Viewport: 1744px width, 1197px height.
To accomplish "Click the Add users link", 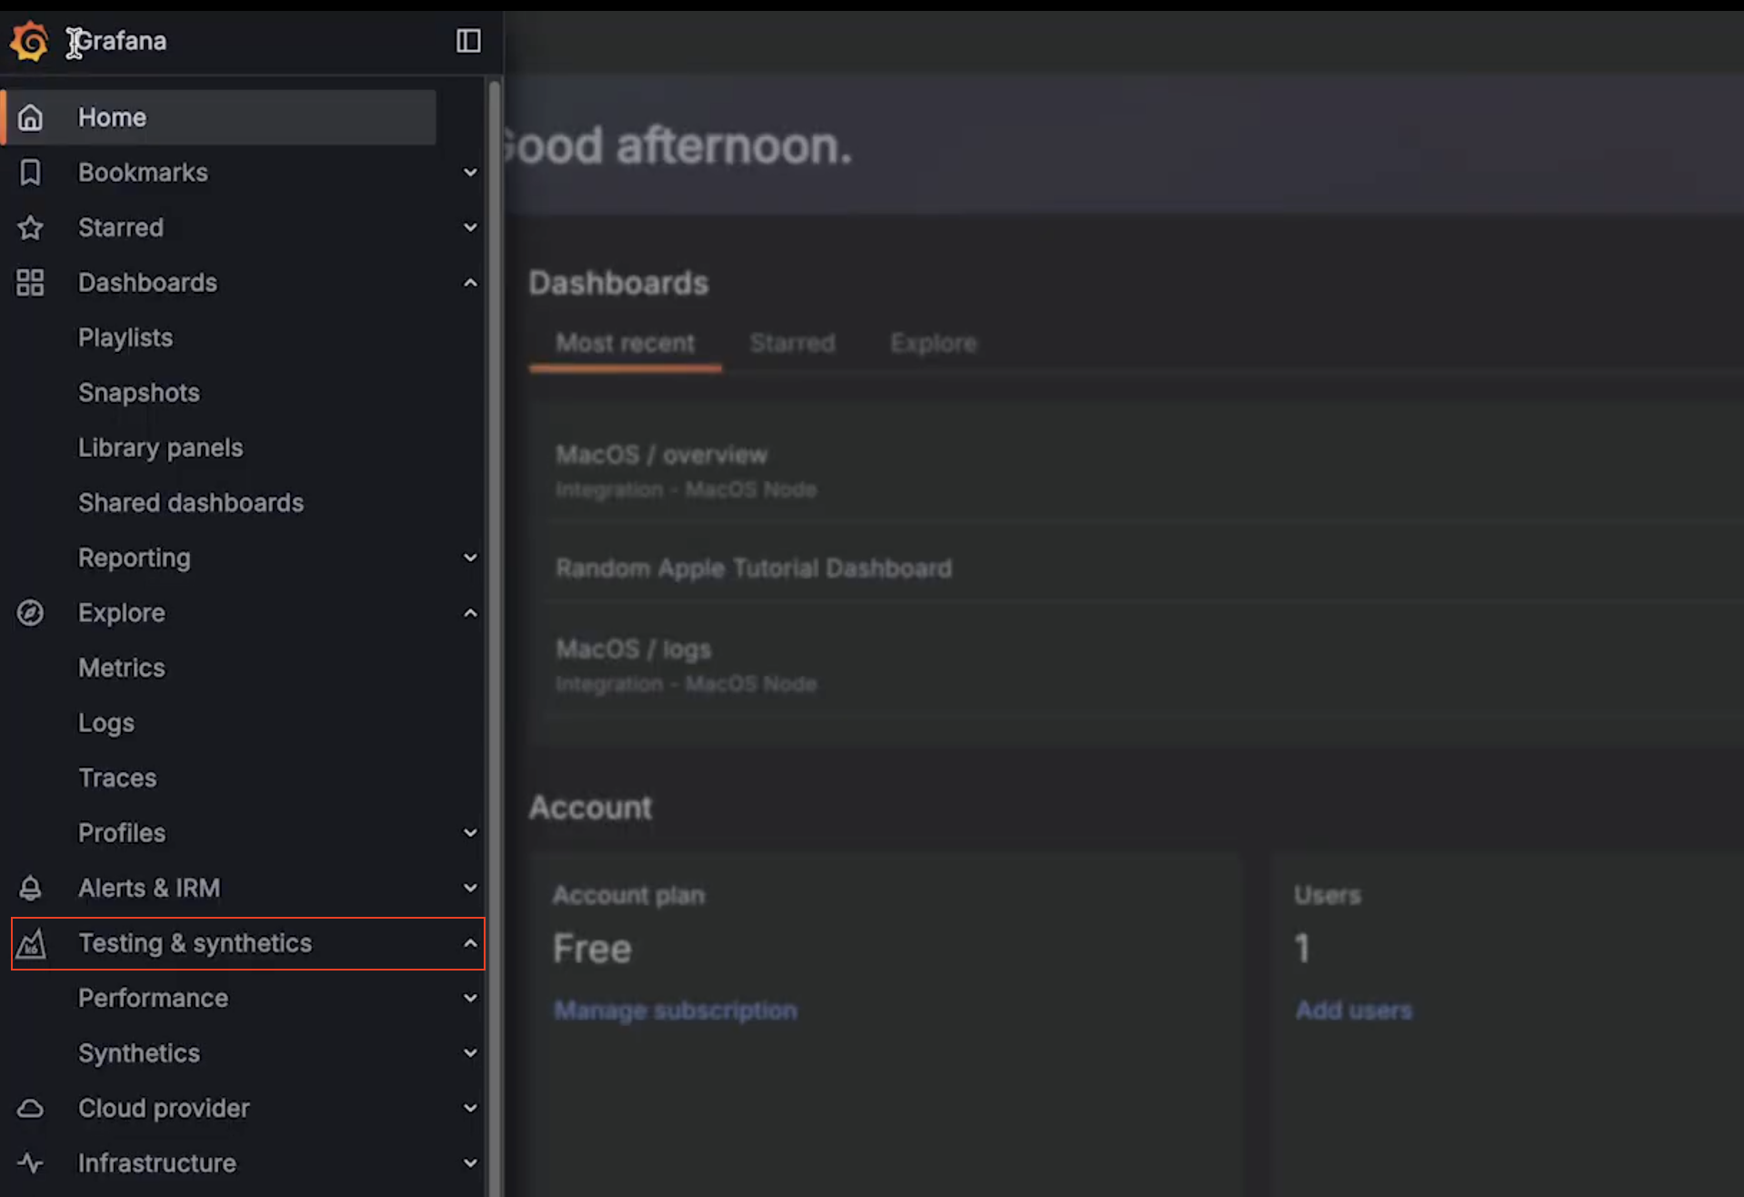I will 1352,1010.
